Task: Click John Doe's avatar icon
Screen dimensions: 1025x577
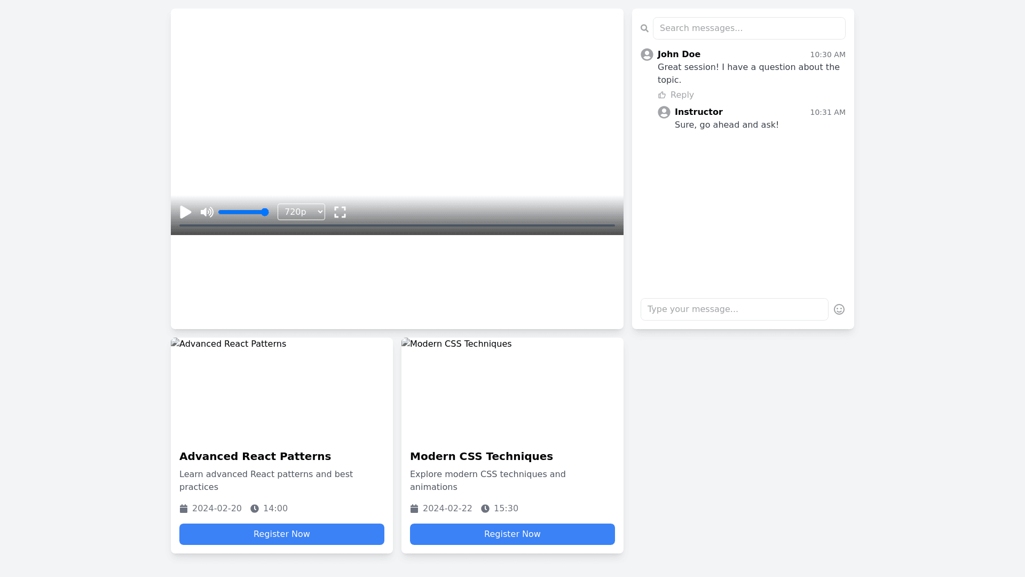Action: point(647,54)
